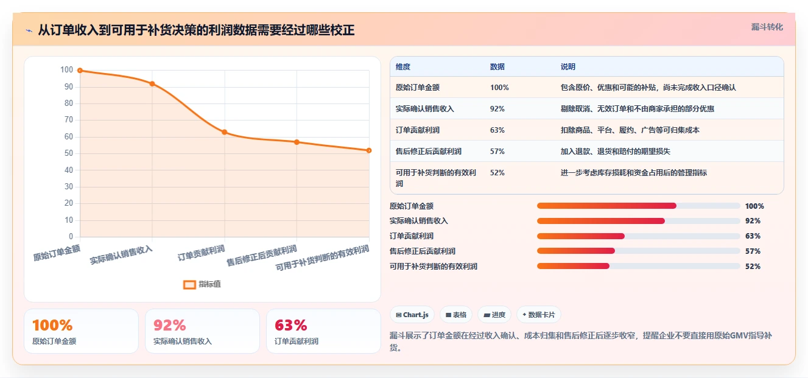Click the 57% label beside its progress bar
The height and width of the screenshot is (378, 808).
753,251
